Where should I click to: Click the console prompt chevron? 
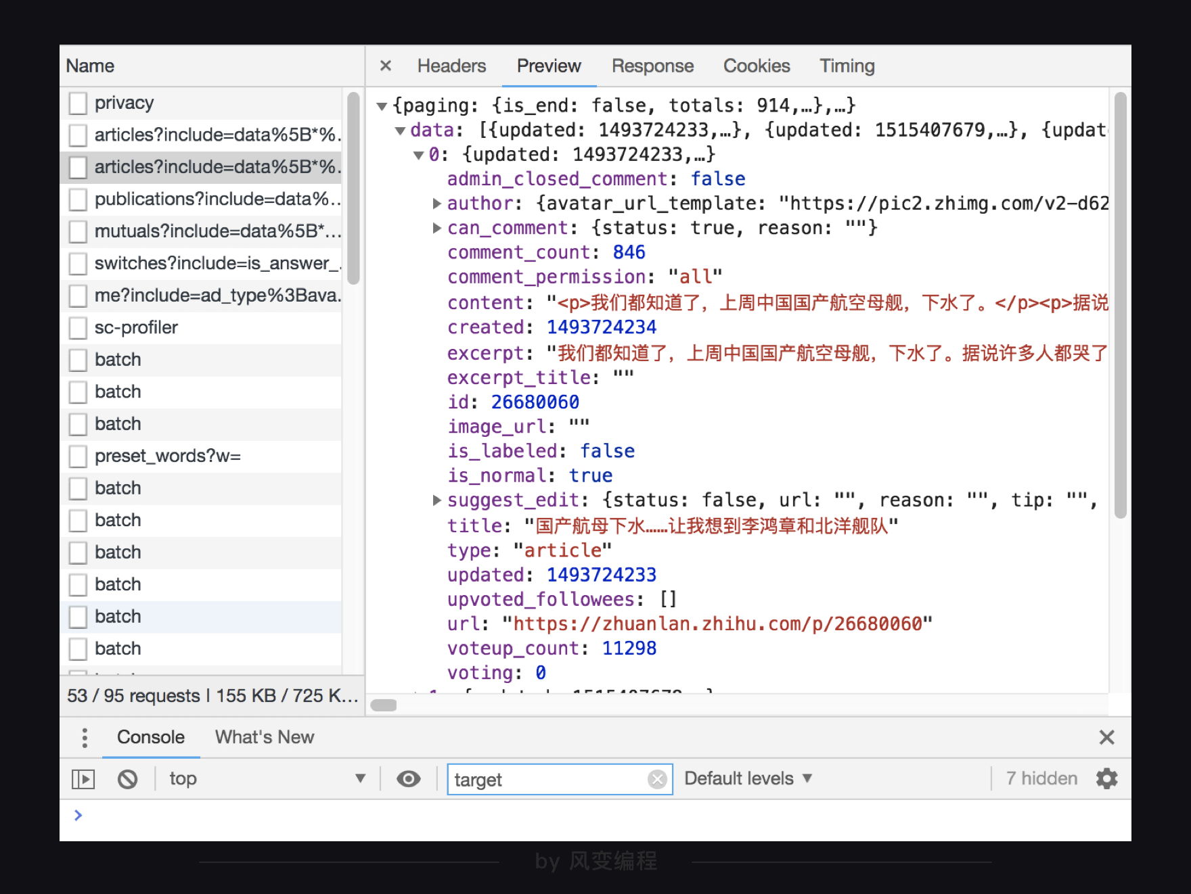click(x=78, y=815)
